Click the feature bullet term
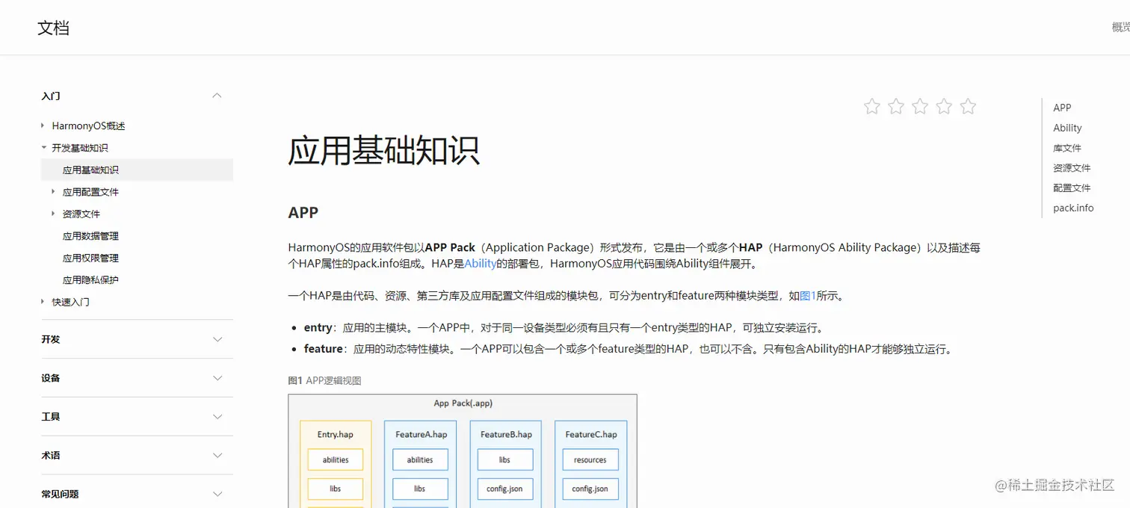This screenshot has height=508, width=1130. click(x=323, y=349)
